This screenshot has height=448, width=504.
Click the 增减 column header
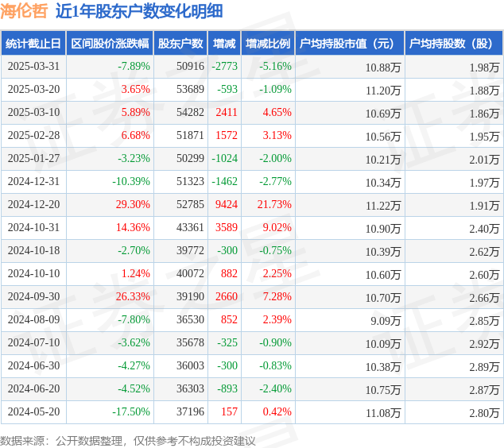point(224,44)
